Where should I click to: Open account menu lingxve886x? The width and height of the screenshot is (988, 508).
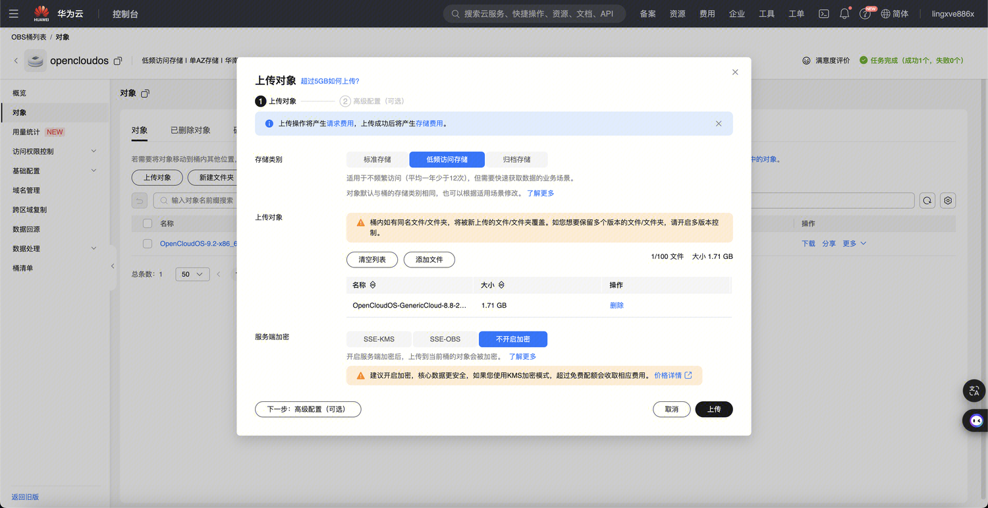(952, 14)
